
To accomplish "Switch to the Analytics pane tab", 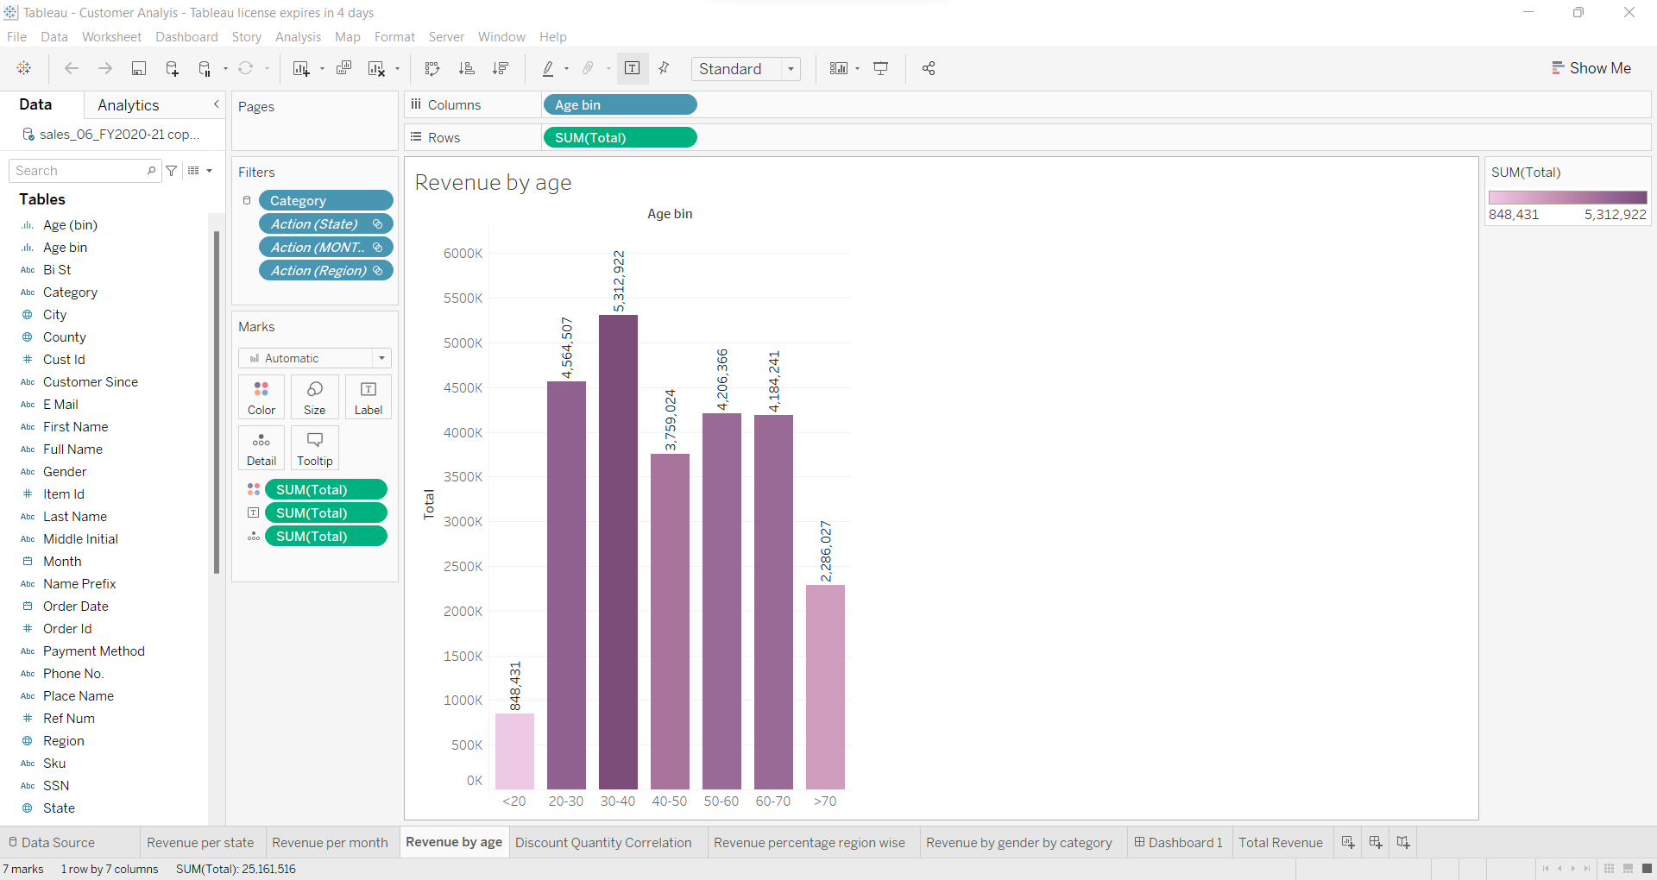I will coord(129,105).
